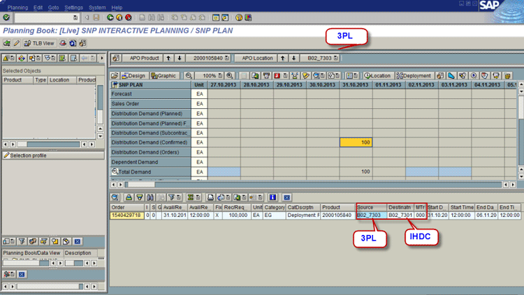Click the up arrow next to APO Product
Viewport: 524px width, 295px height.
(168, 58)
